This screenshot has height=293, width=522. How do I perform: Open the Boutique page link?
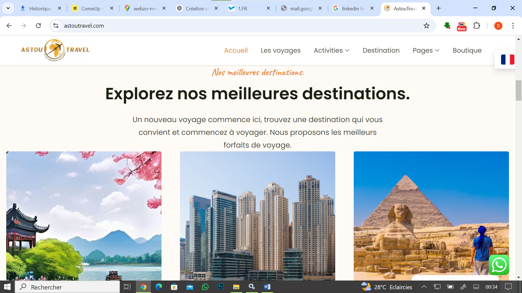(x=467, y=50)
